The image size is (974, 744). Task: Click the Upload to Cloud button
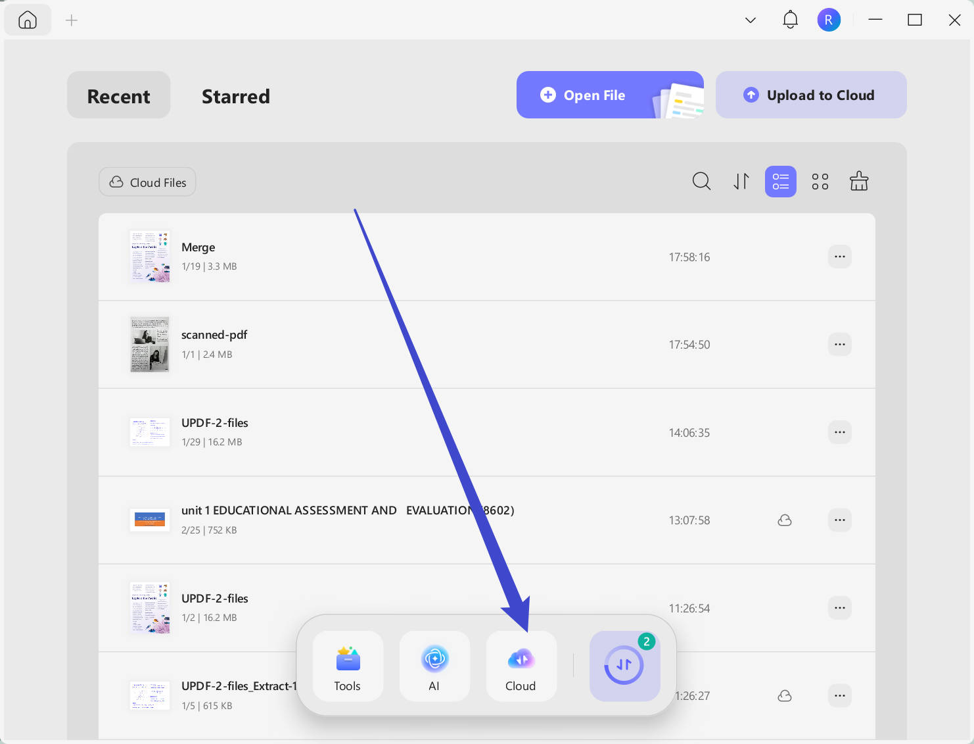pyautogui.click(x=811, y=95)
